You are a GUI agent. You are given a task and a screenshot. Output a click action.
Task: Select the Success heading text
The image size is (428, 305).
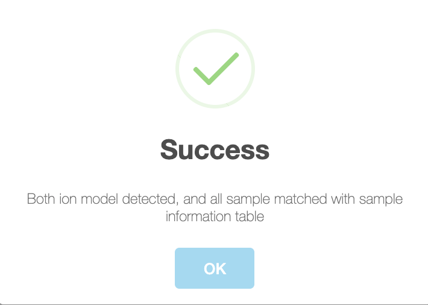[215, 149]
